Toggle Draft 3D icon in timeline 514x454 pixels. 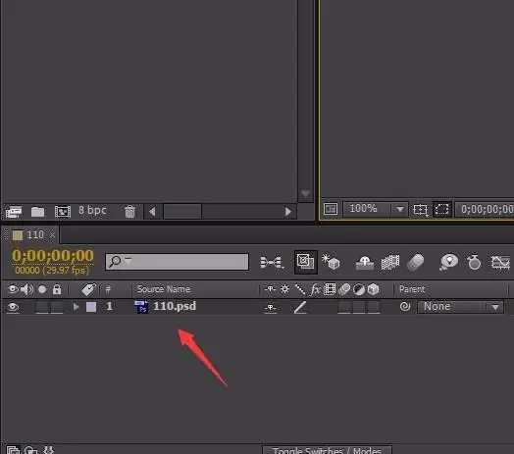tap(331, 262)
